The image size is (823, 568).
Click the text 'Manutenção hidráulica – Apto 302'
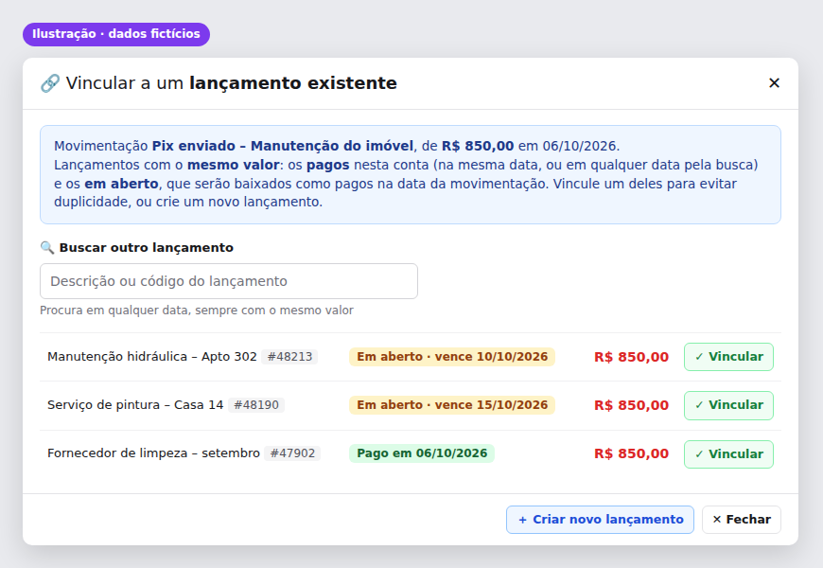coord(152,357)
